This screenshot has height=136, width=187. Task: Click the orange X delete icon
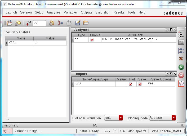pyautogui.click(x=181, y=58)
